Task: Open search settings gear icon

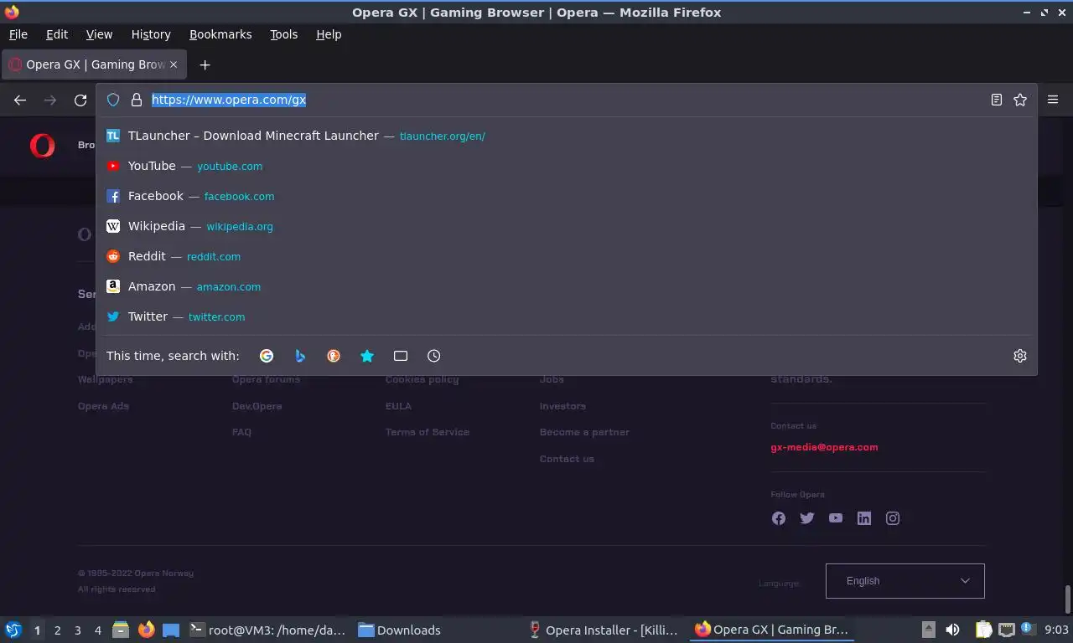Action: (x=1020, y=356)
